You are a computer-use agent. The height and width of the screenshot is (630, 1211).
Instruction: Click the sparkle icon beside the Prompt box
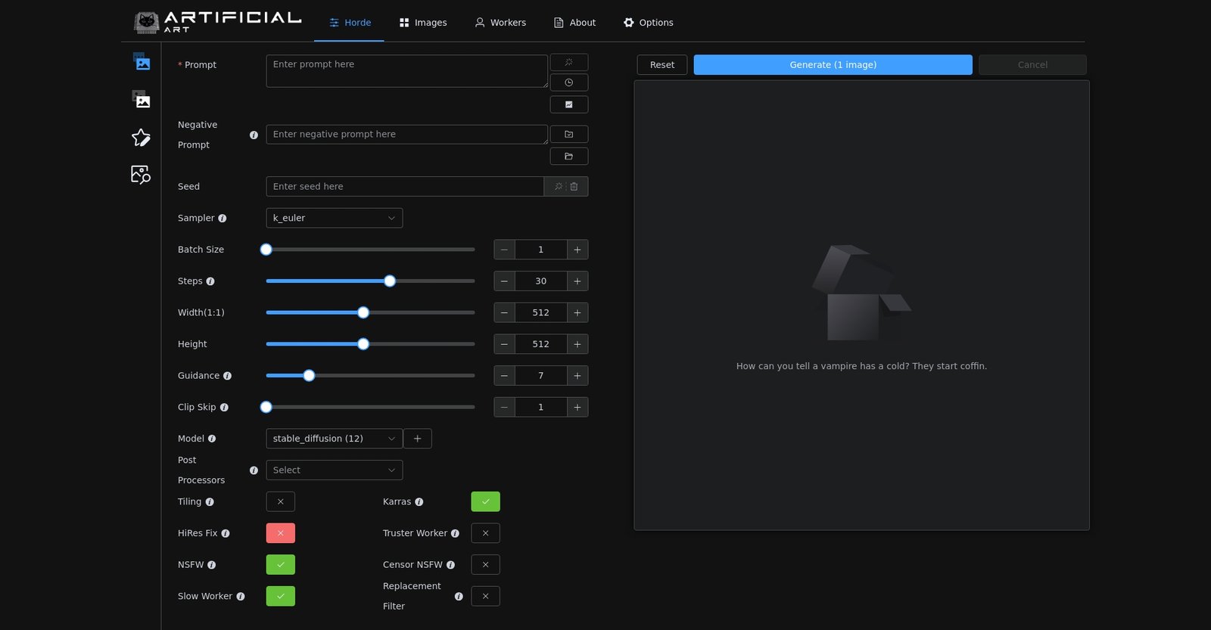pyautogui.click(x=568, y=62)
